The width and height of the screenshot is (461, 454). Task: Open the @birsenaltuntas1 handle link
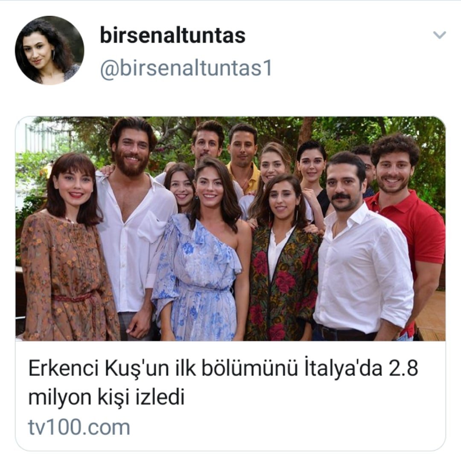pyautogui.click(x=186, y=69)
